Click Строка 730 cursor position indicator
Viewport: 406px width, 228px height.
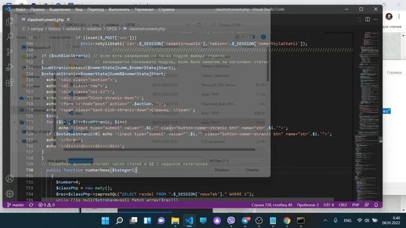272,205
